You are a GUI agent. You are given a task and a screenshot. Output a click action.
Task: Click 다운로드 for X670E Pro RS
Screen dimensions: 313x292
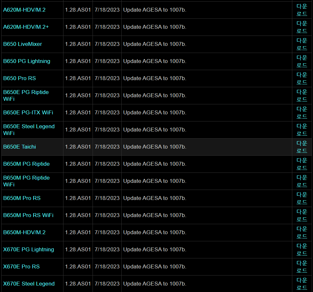302,267
